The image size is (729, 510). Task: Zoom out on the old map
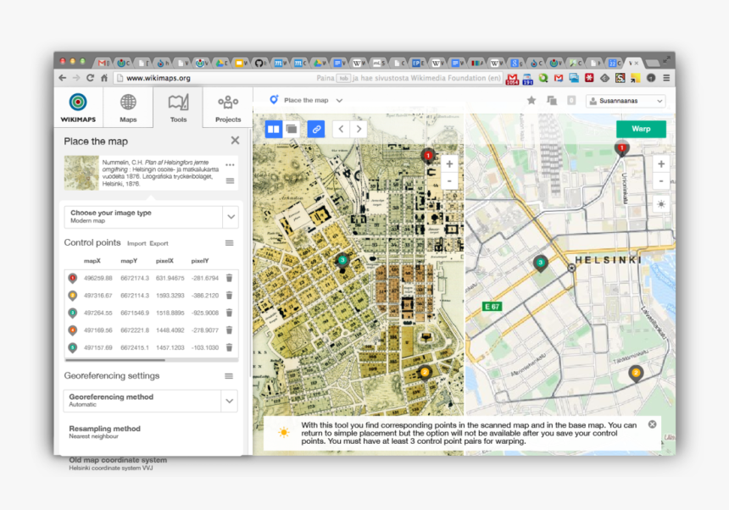449,181
